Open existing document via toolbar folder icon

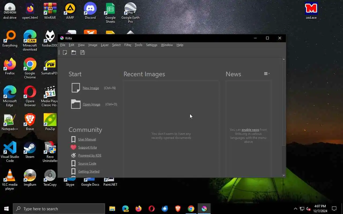pos(74,52)
